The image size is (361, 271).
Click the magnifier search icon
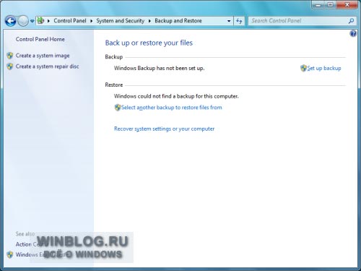[x=351, y=21]
